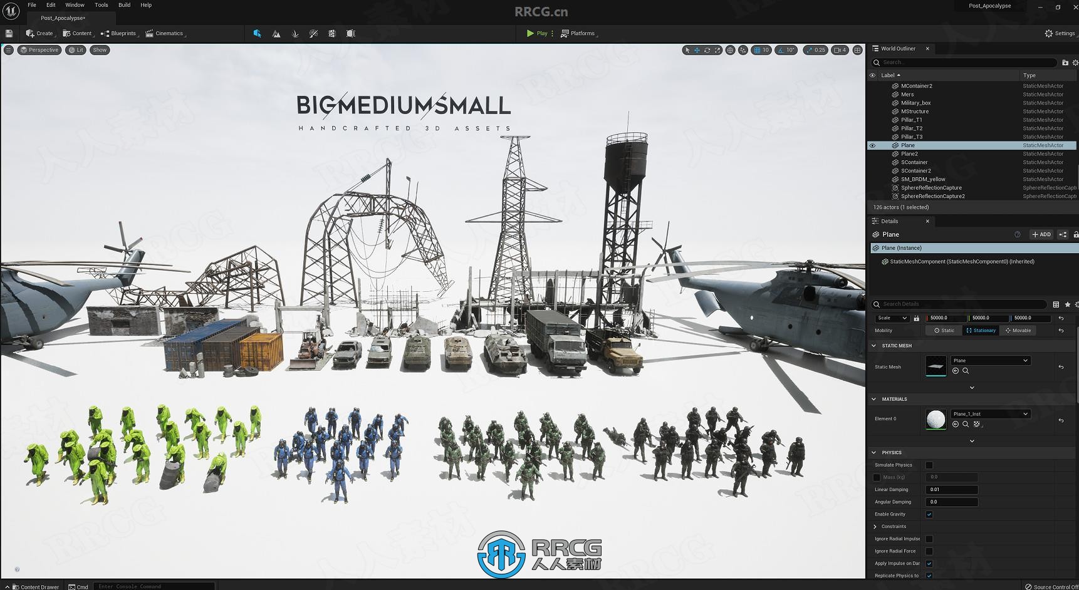Expand the Constraints row
Screen dimensions: 1079x590
(x=875, y=527)
